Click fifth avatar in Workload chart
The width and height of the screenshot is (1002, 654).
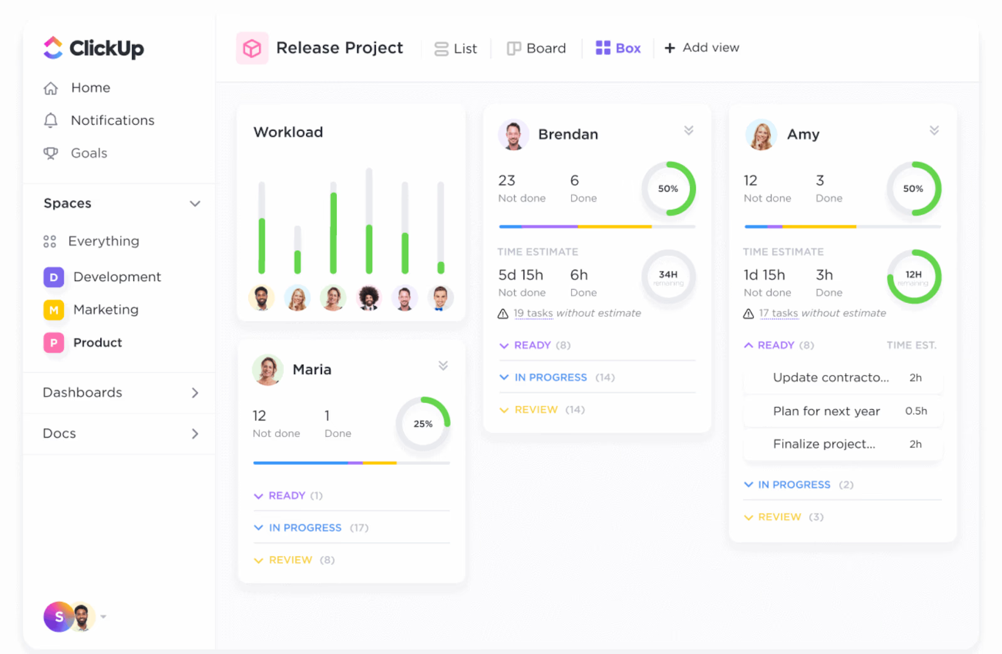[x=405, y=298]
